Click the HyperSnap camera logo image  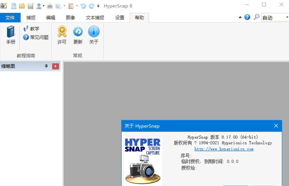point(143,161)
